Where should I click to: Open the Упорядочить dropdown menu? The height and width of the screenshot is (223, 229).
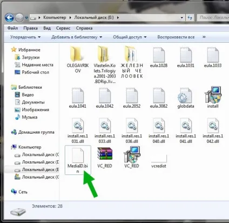click(25, 37)
